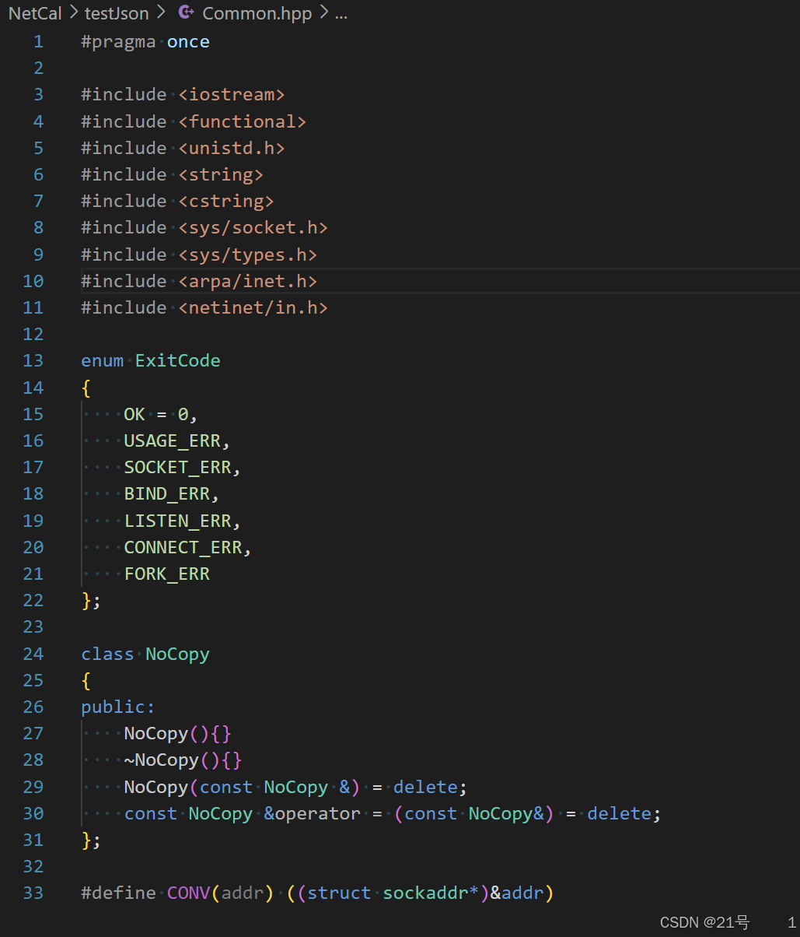The height and width of the screenshot is (937, 800).
Task: Click the CONNECT_ERR enumerator
Action: tap(183, 547)
